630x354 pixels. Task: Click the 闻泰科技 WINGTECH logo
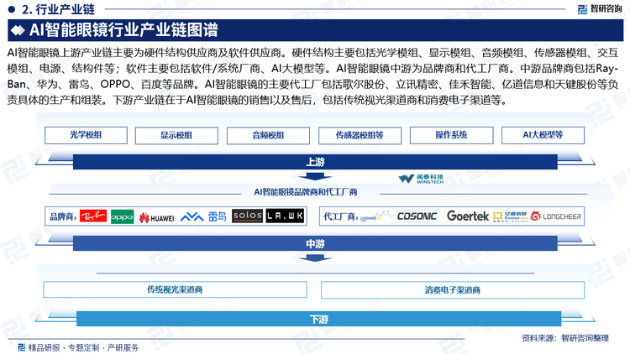tap(421, 179)
